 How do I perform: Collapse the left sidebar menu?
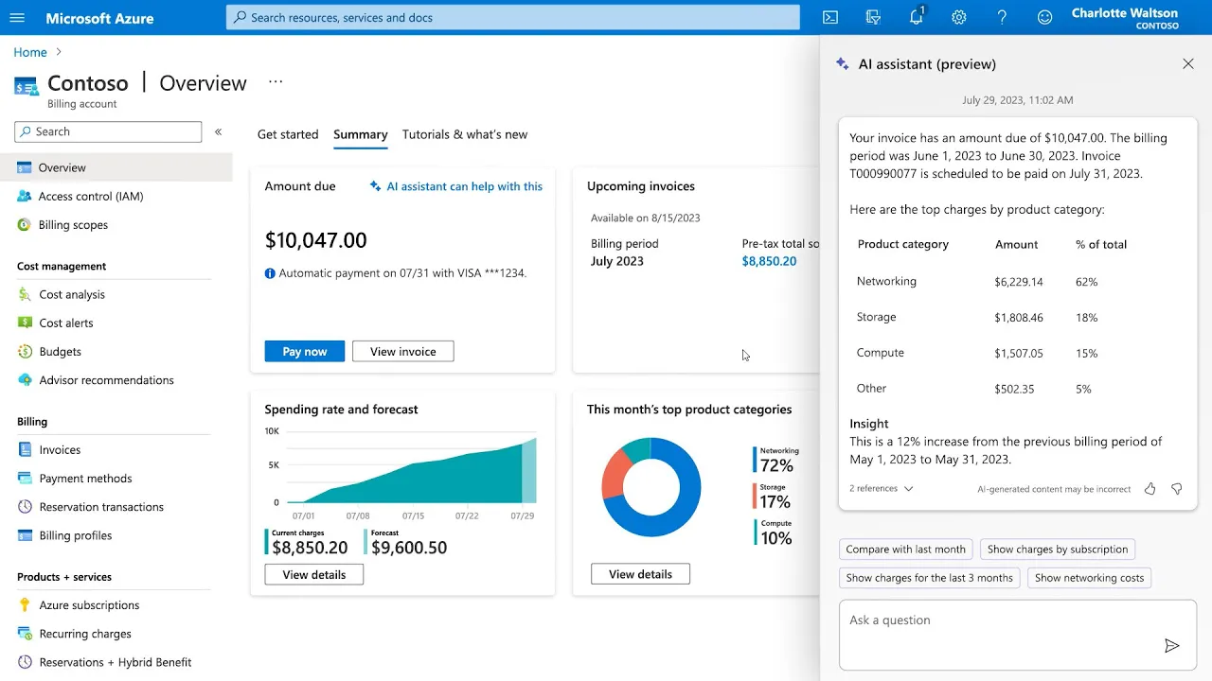[218, 131]
